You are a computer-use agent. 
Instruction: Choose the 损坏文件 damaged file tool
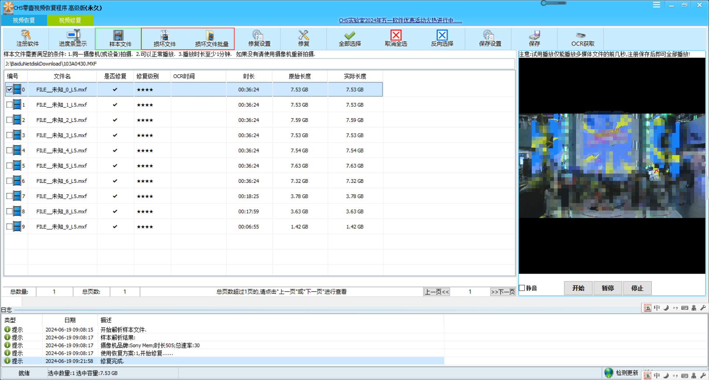[165, 38]
